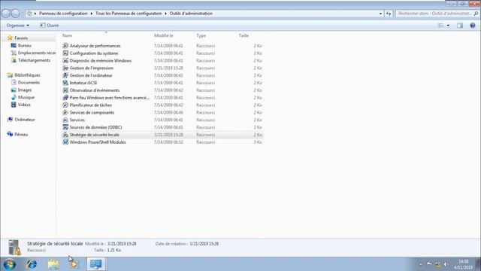This screenshot has height=271, width=481.
Task: Launch Internet Explorer from the taskbar
Action: tap(32, 264)
